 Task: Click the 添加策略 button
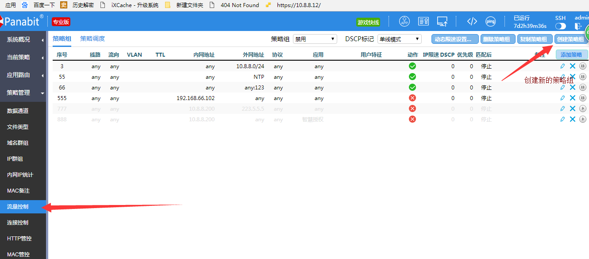[571, 55]
